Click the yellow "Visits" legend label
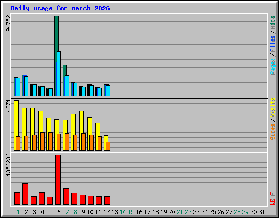This screenshot has height=218, width=279. (x=273, y=107)
